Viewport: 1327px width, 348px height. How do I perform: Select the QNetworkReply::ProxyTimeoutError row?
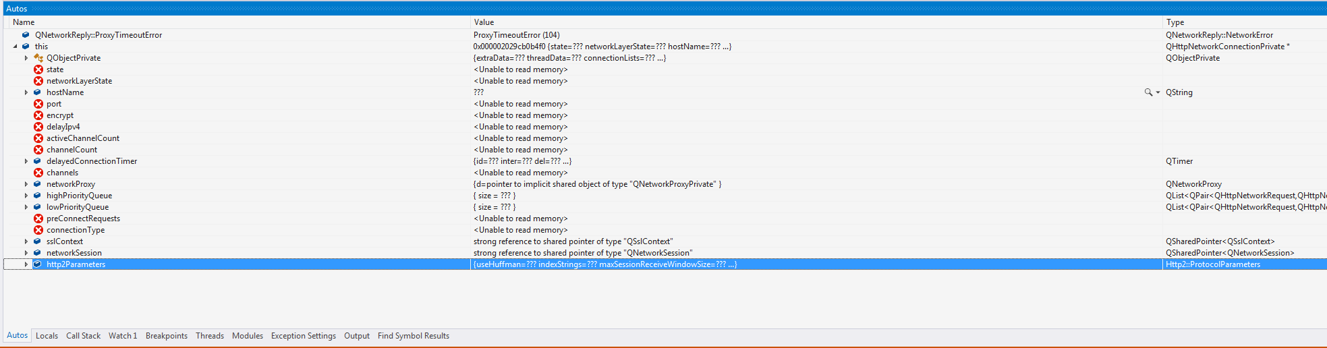click(x=98, y=35)
